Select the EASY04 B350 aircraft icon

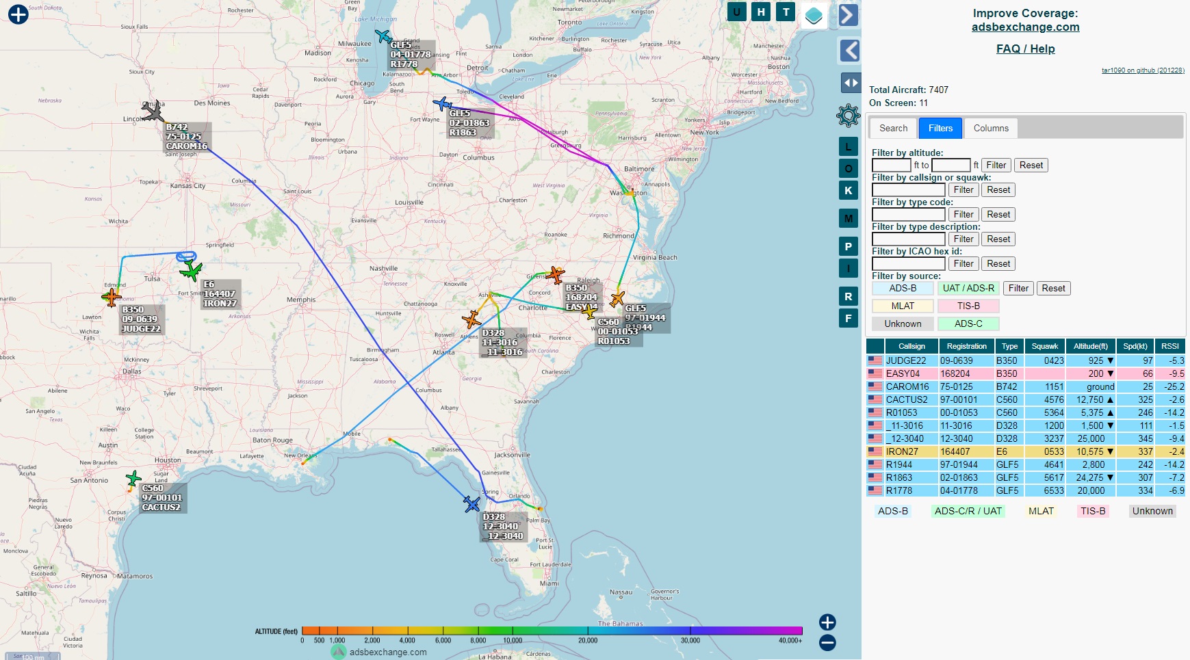pyautogui.click(x=555, y=275)
